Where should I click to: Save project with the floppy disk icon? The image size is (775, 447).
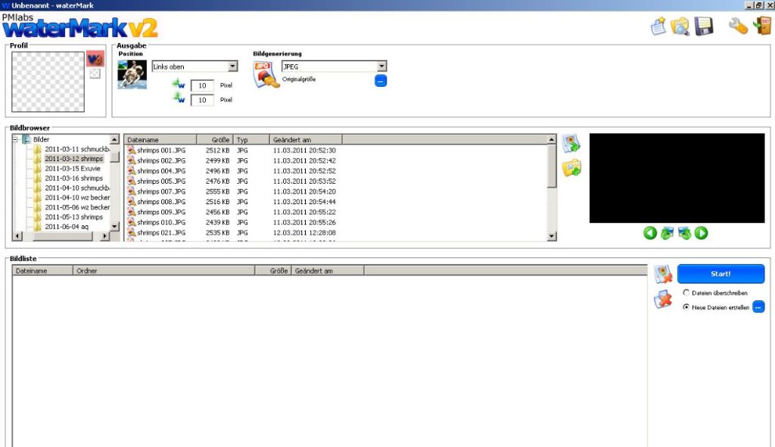point(704,26)
